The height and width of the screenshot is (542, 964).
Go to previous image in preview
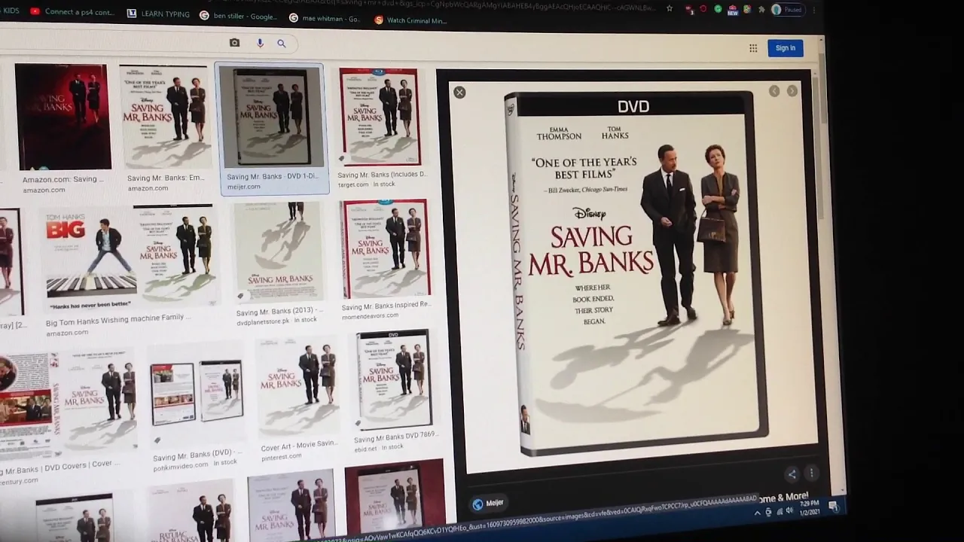click(x=774, y=91)
